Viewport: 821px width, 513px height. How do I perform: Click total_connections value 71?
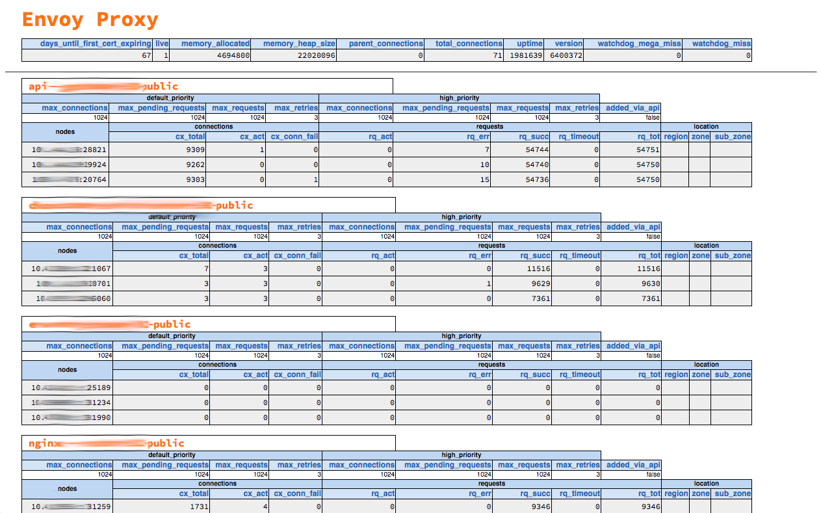(497, 56)
